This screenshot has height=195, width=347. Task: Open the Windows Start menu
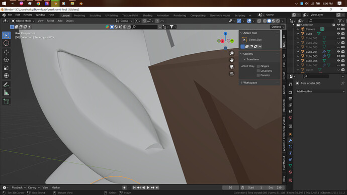[4, 4]
